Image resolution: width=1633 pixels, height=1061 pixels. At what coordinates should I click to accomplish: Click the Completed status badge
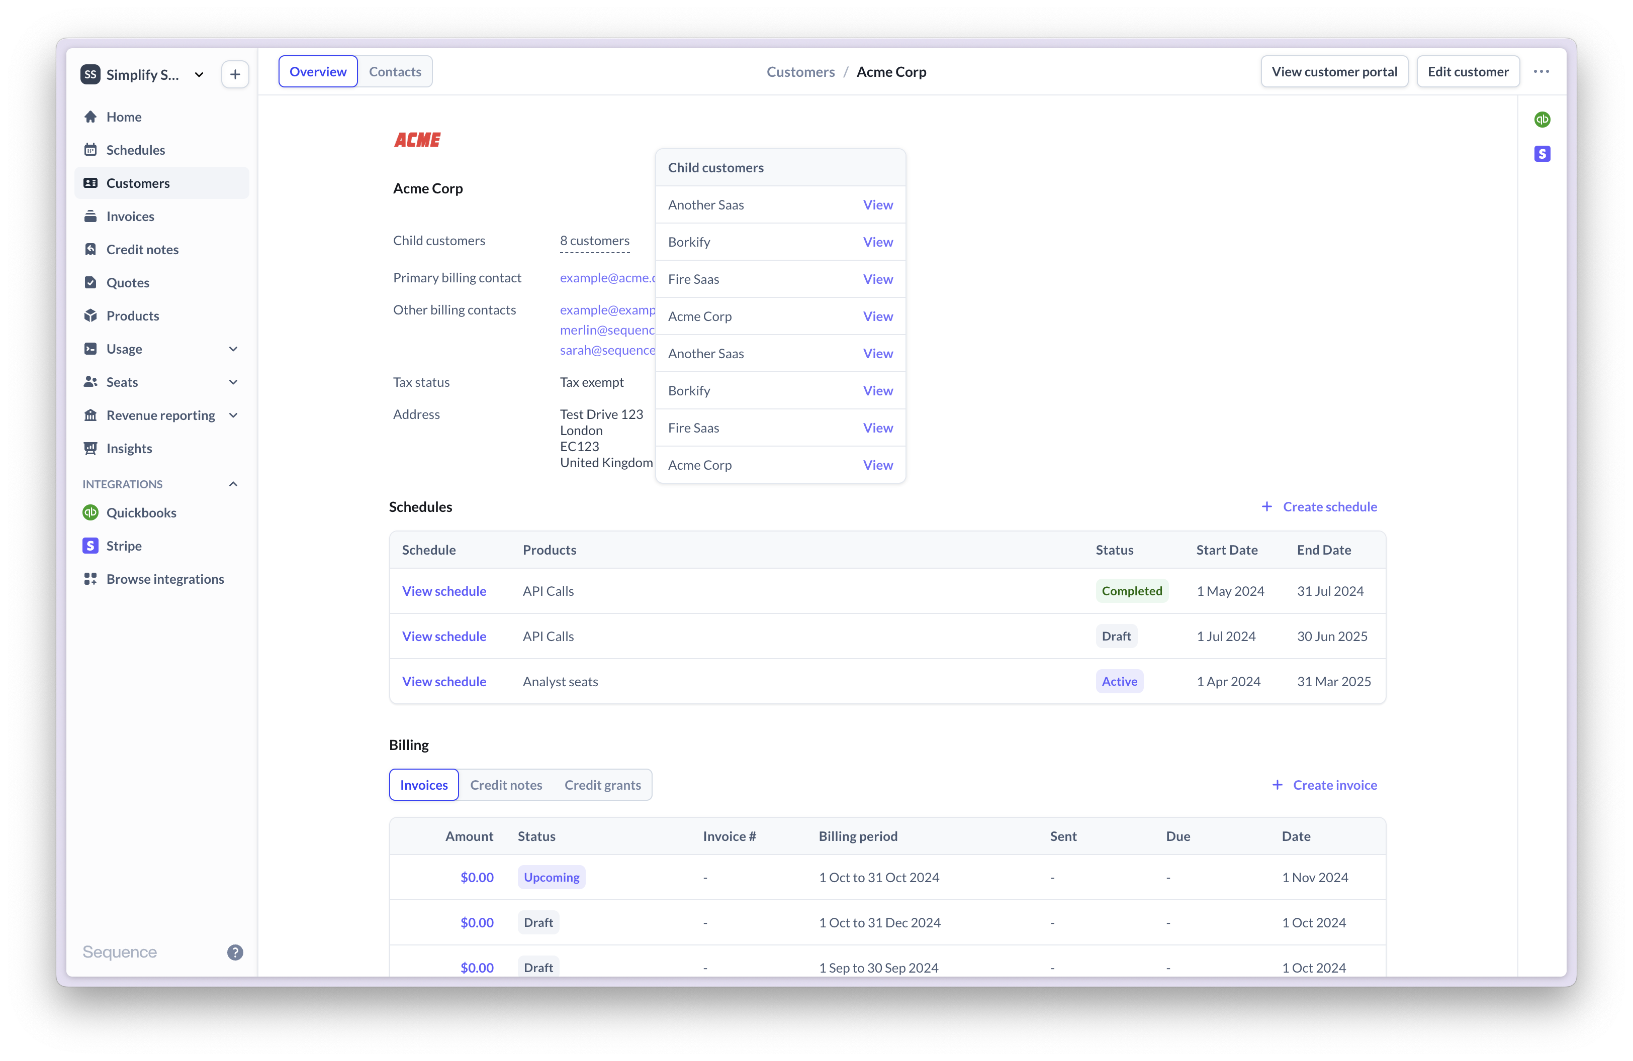tap(1132, 591)
